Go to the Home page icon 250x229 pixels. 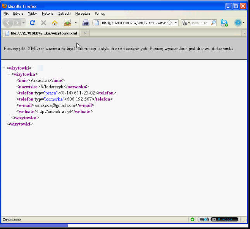coord(55,23)
